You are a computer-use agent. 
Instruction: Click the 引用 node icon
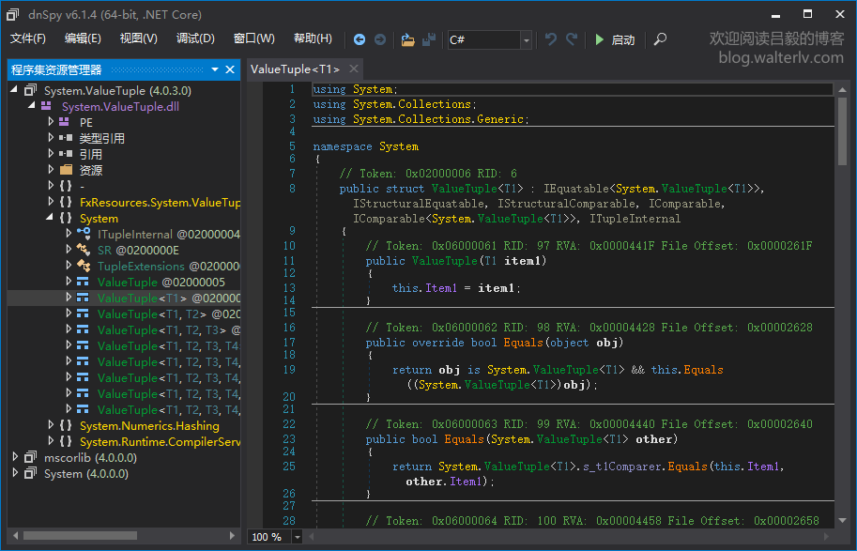66,154
